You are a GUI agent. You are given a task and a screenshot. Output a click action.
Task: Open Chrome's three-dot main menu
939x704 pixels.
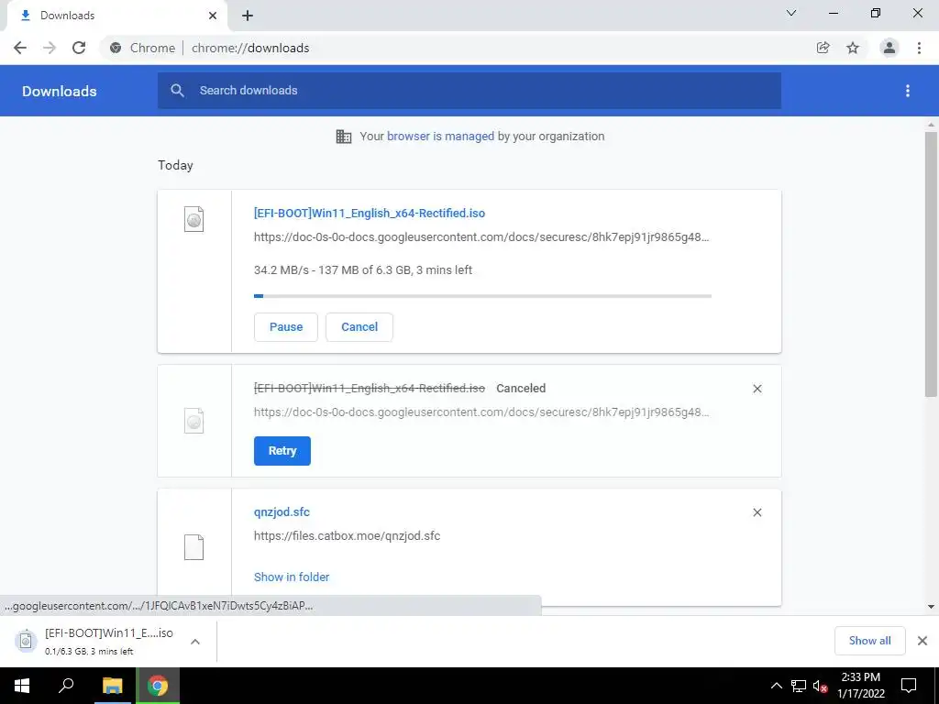pos(919,48)
